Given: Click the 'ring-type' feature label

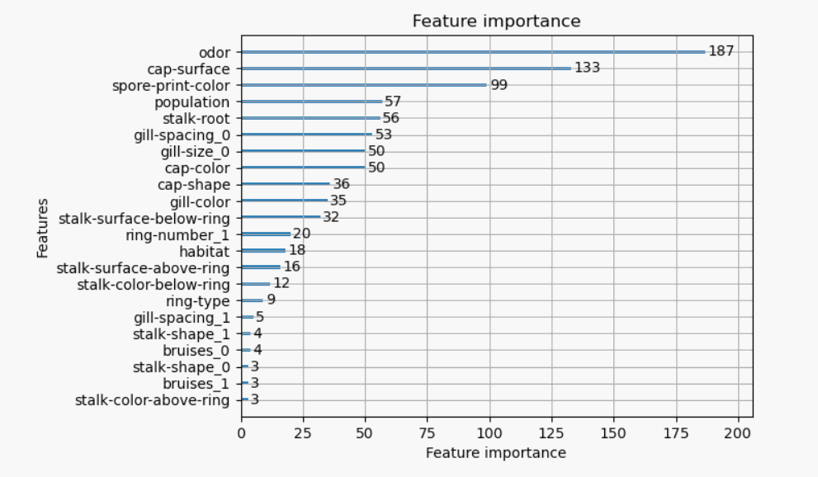Looking at the screenshot, I should tap(198, 301).
